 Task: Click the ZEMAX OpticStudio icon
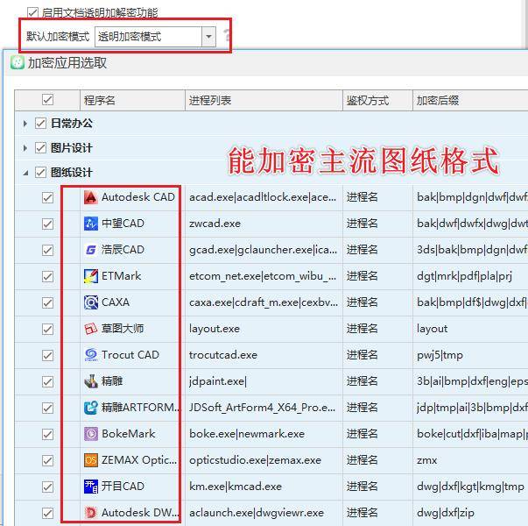click(90, 460)
